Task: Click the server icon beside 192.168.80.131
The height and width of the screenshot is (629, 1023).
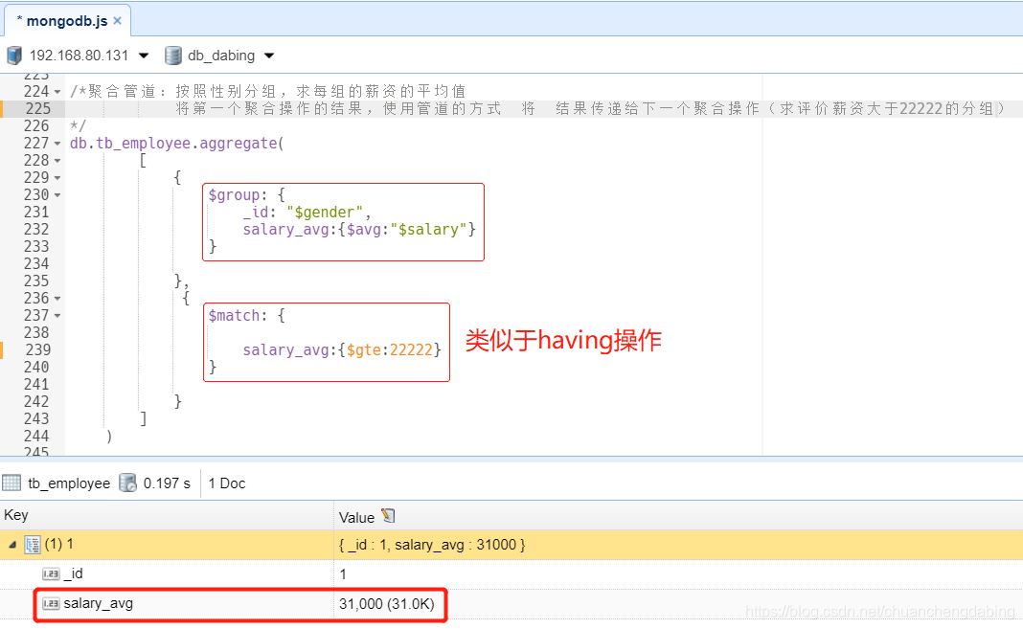Action: tap(14, 56)
